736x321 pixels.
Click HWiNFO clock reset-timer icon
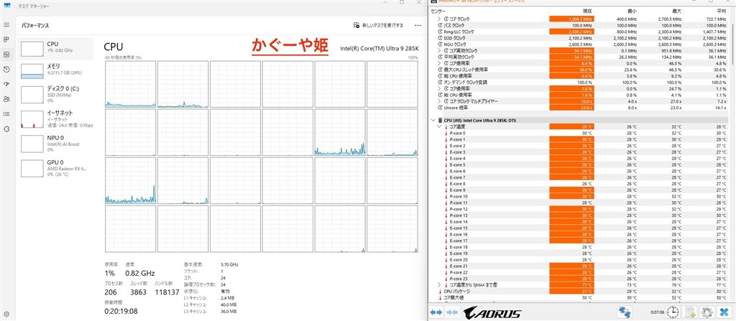click(x=673, y=312)
